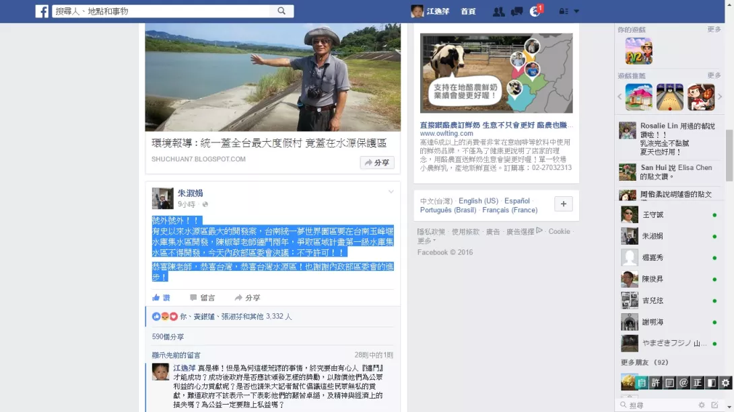Click the Facebook logo icon

click(42, 11)
